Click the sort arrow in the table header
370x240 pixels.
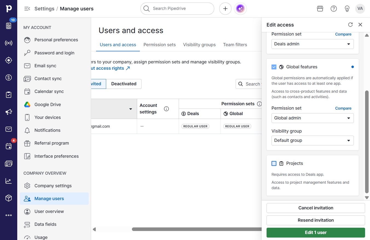tap(131, 109)
